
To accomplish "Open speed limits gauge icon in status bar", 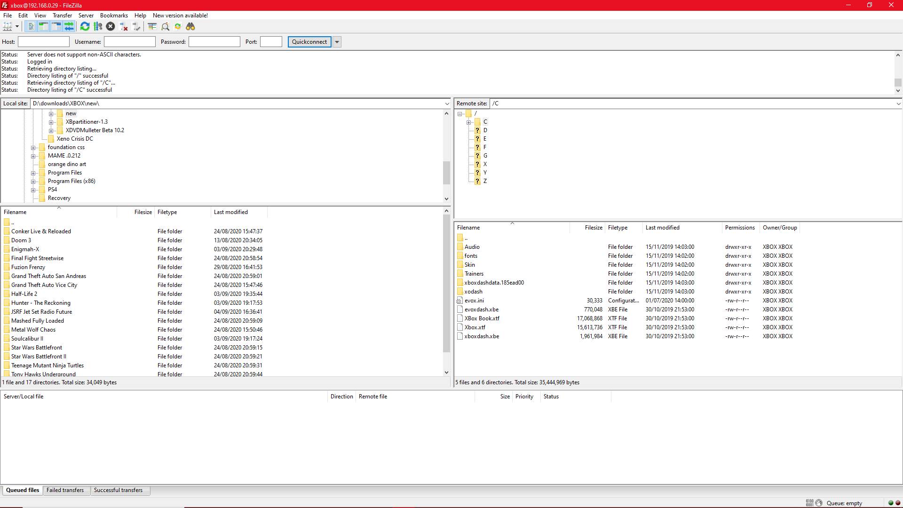I will (x=819, y=503).
